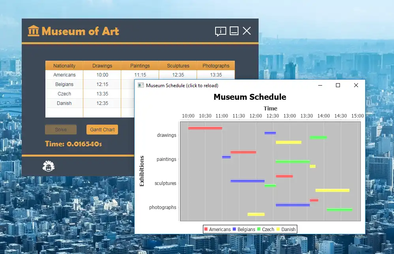
Task: Click the Museum Schedule window title icon
Action: tap(141, 85)
